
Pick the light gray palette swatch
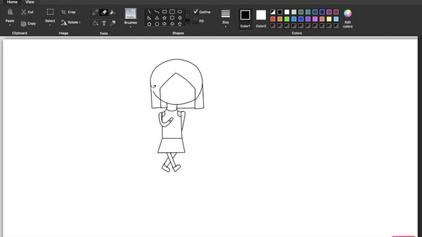tap(294, 12)
